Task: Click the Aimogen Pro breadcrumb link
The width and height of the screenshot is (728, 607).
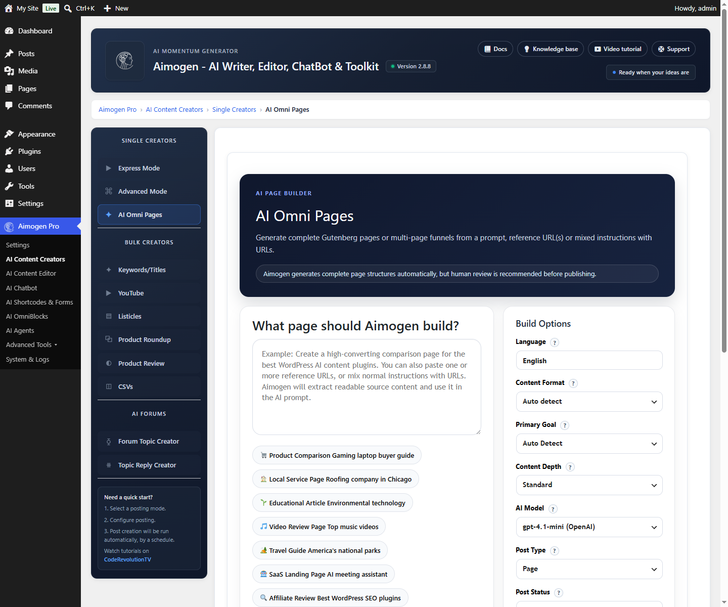Action: [117, 110]
